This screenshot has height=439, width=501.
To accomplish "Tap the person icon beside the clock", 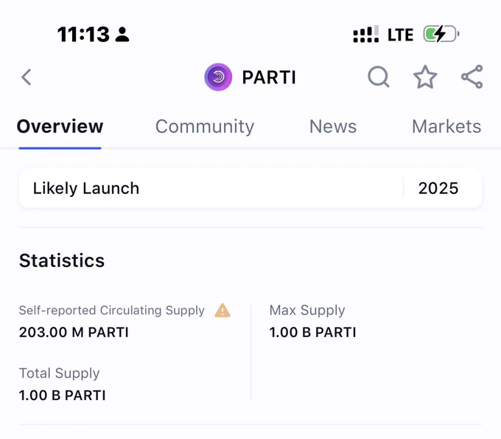I will pyautogui.click(x=122, y=34).
